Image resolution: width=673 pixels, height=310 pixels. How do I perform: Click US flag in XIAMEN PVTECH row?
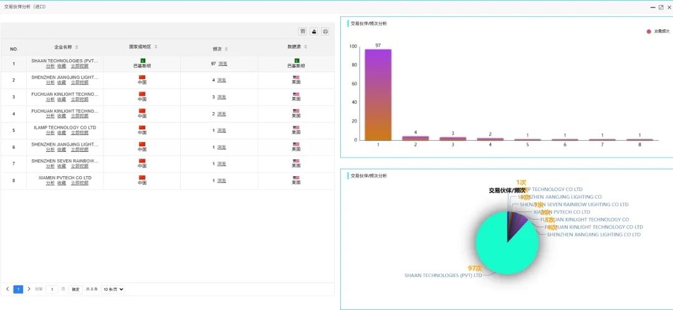click(x=296, y=177)
